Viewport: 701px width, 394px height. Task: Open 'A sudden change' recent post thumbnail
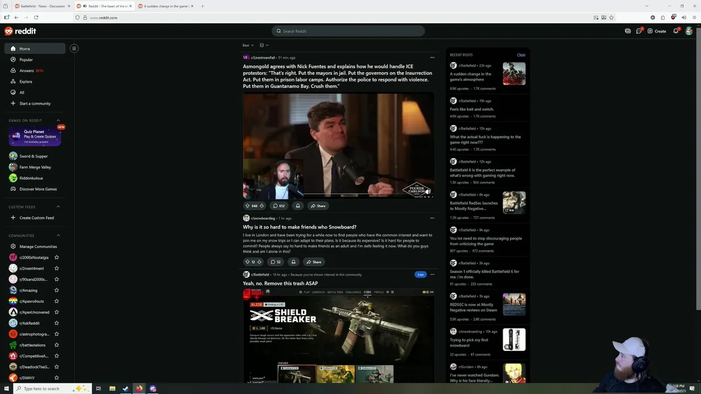pos(514,74)
